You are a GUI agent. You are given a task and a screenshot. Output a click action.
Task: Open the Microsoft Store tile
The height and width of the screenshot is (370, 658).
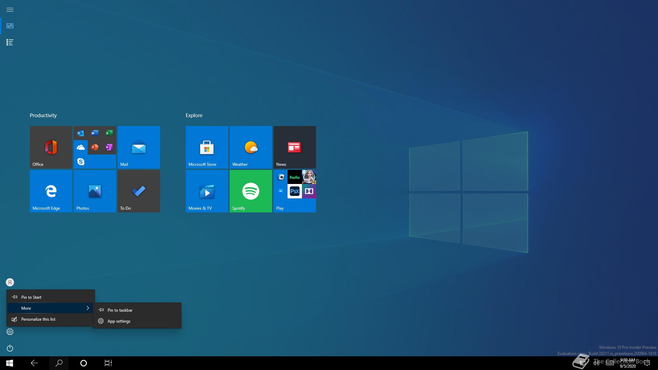tap(207, 147)
